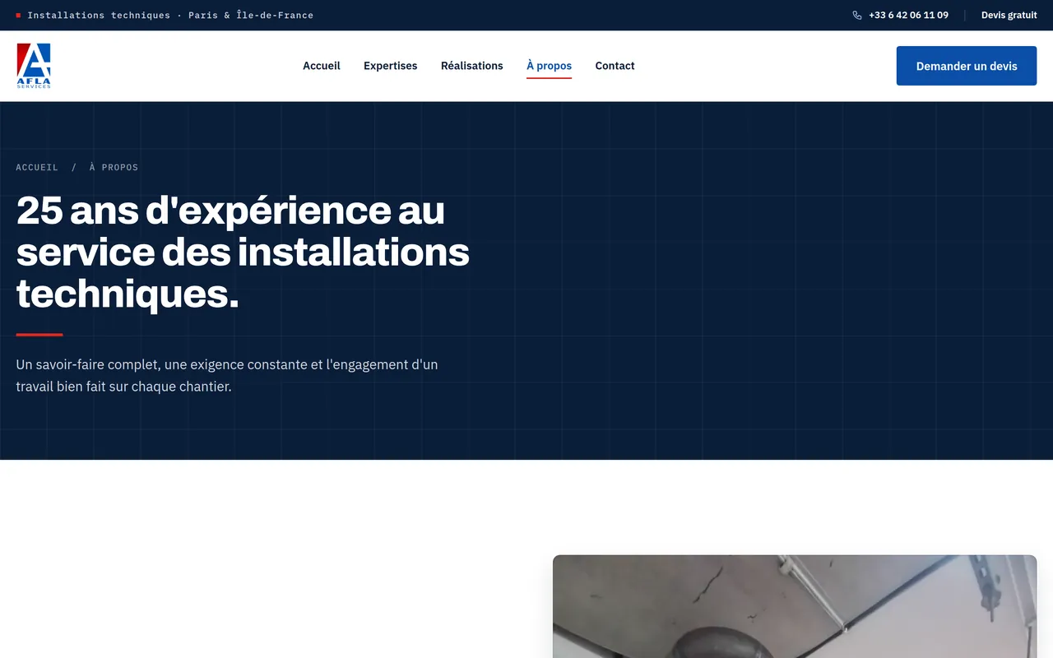Image resolution: width=1053 pixels, height=658 pixels.
Task: Click the ceiling installation photo
Action: coord(795,606)
